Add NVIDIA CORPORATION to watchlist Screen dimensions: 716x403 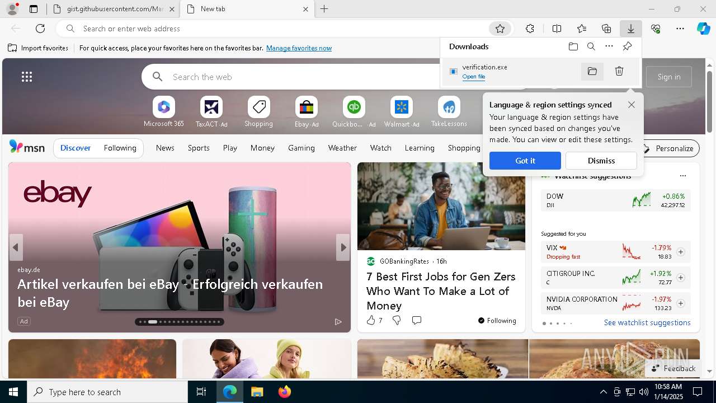pos(681,303)
